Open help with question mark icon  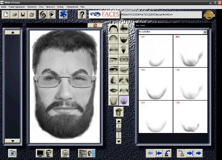point(82,15)
